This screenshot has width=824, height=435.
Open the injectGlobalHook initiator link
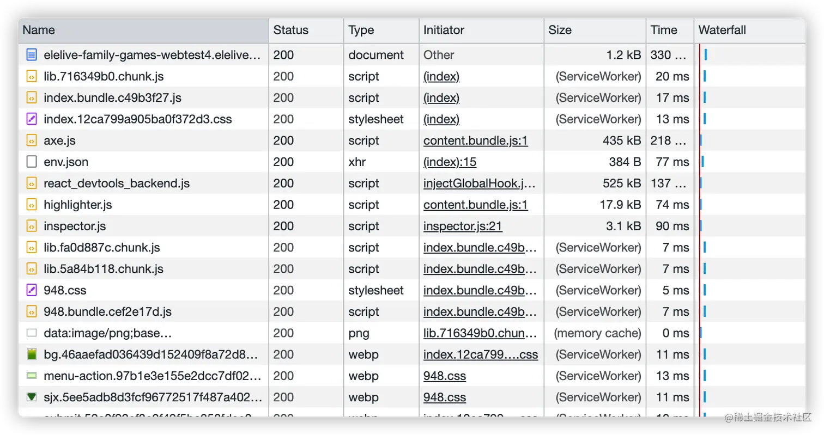480,183
